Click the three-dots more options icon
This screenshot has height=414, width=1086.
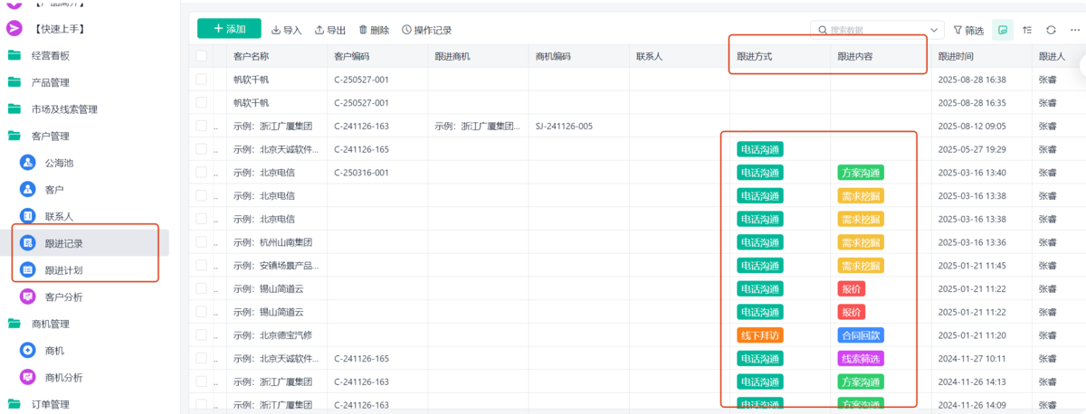pyautogui.click(x=1075, y=30)
